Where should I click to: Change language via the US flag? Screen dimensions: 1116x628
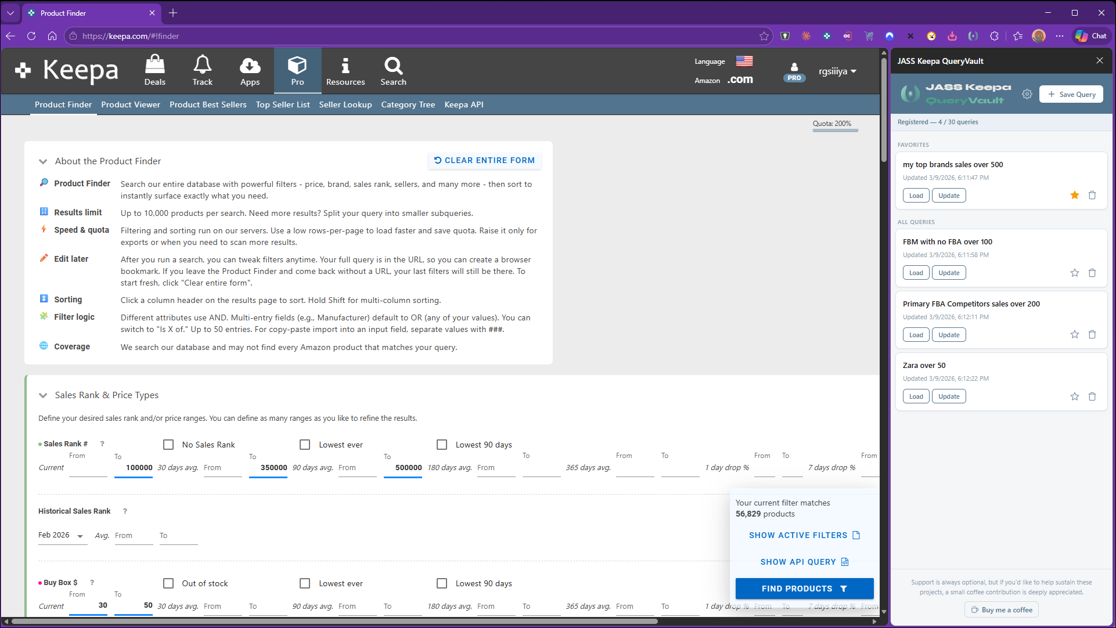point(744,61)
